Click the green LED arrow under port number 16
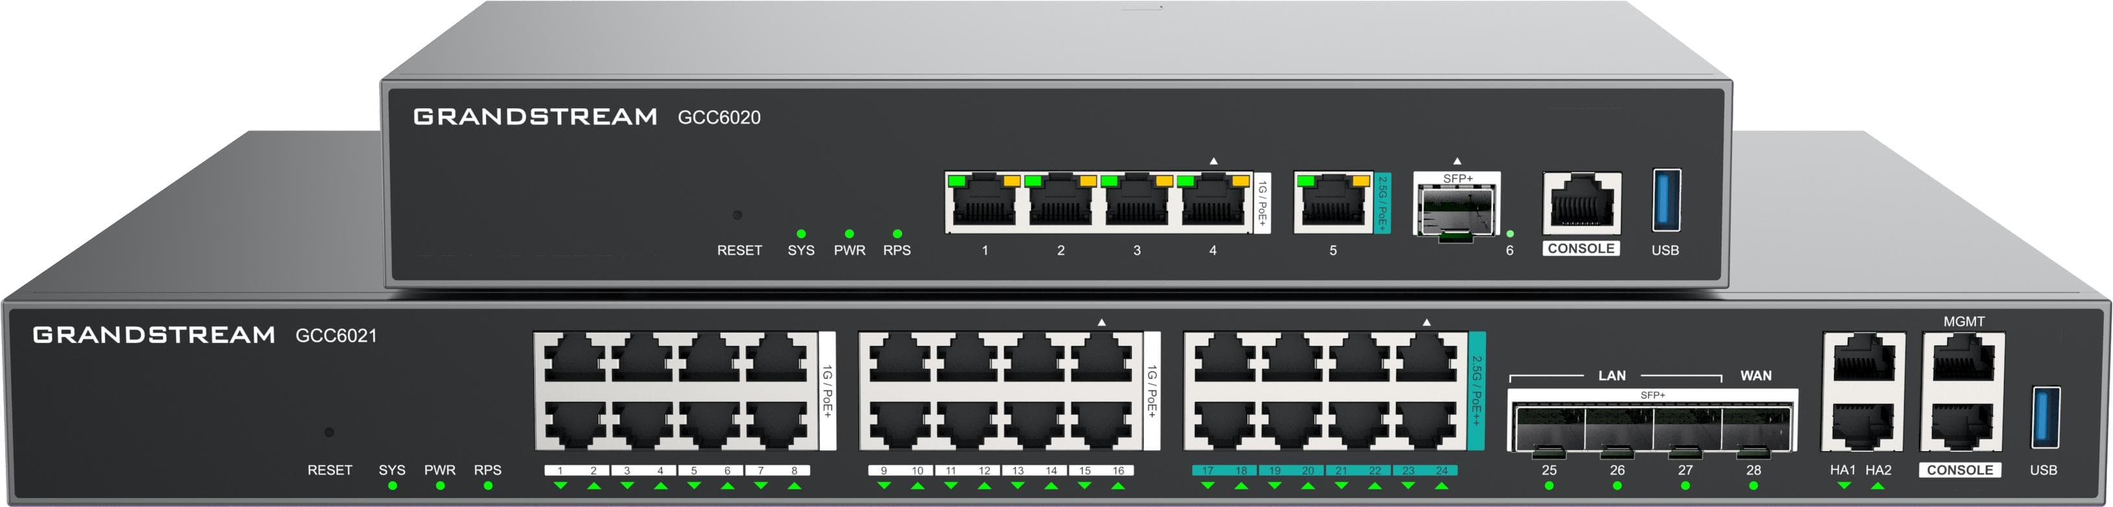Viewport: 2113px width, 507px height. coord(1118,486)
